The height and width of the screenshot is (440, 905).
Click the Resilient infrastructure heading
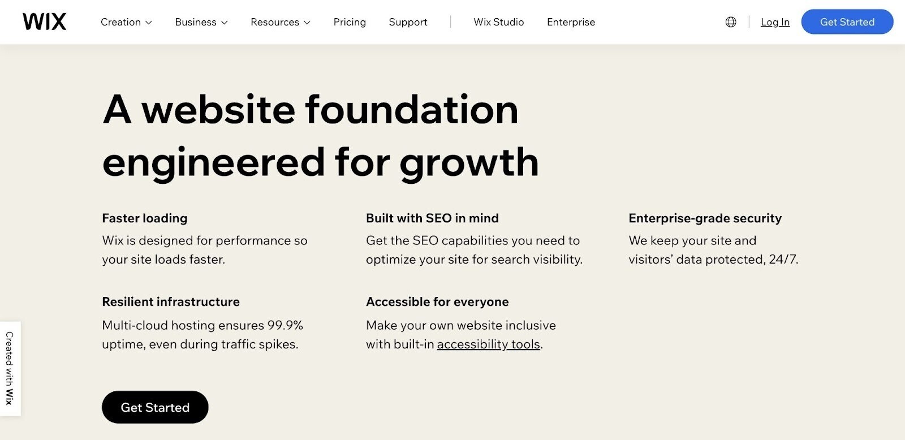click(x=171, y=301)
